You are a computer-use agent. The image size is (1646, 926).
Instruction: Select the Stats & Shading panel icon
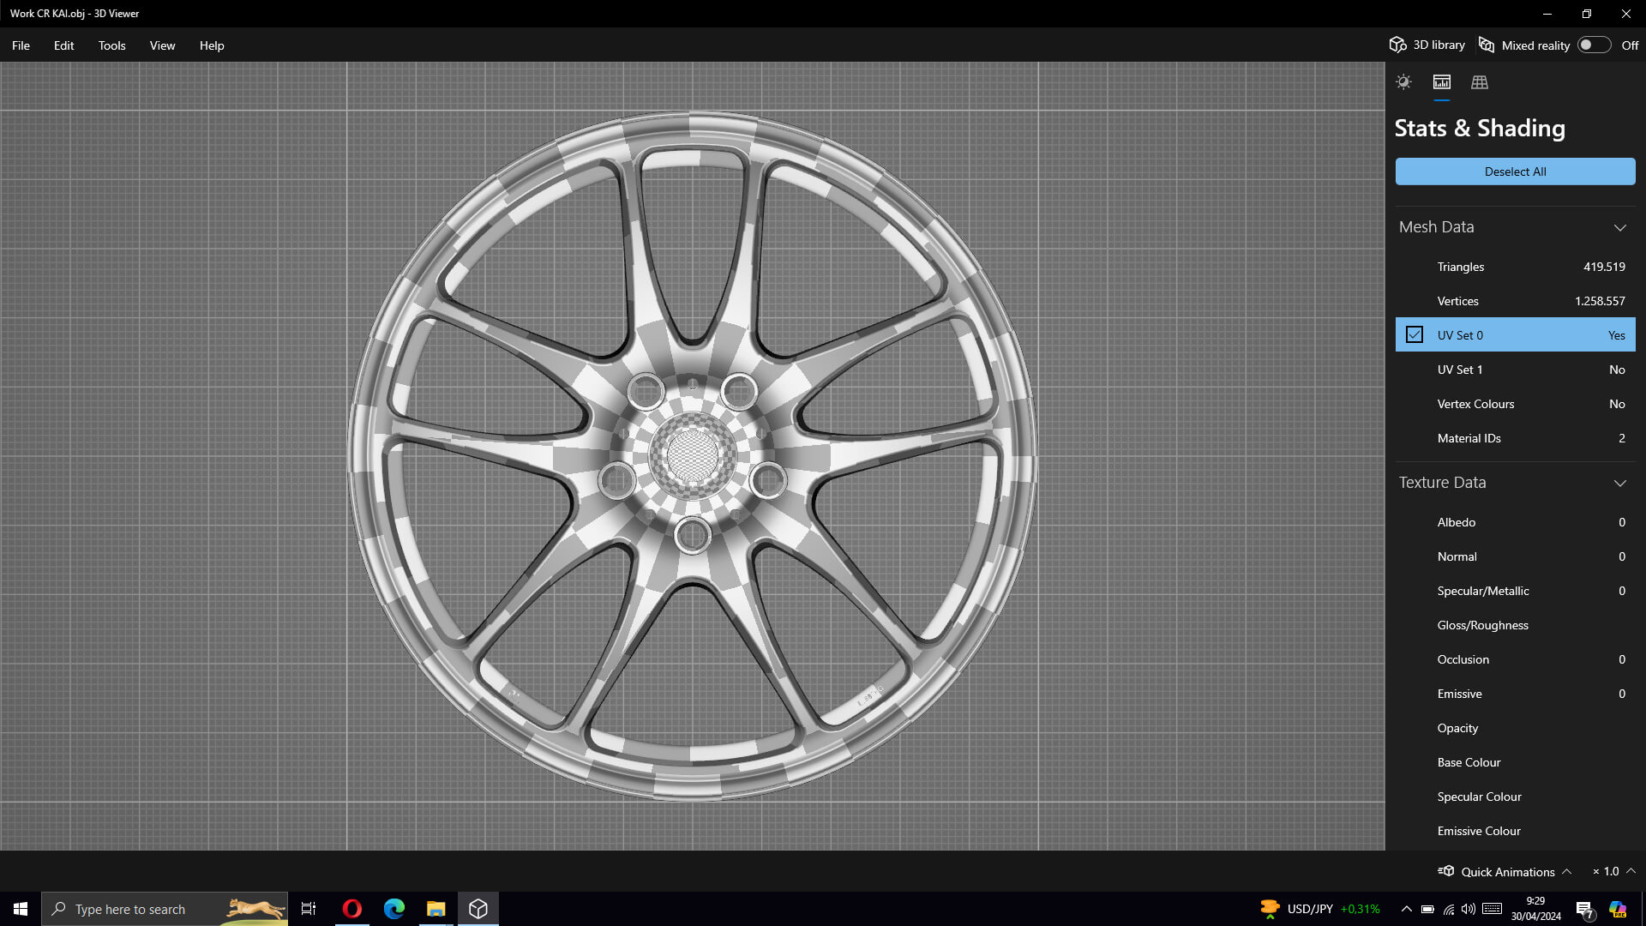[1442, 82]
